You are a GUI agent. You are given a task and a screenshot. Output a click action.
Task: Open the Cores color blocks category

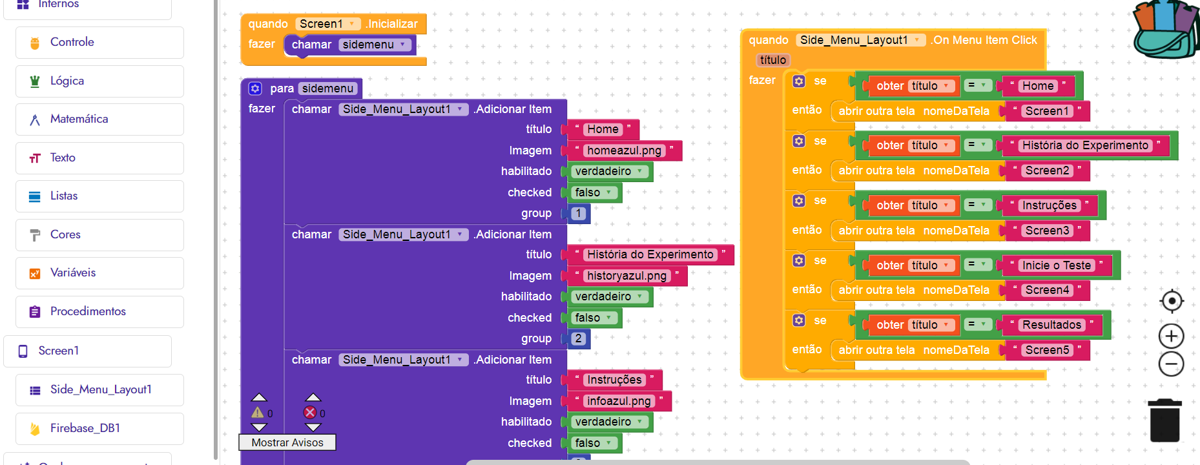(65, 234)
